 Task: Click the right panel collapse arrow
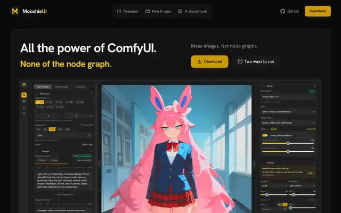254,164
